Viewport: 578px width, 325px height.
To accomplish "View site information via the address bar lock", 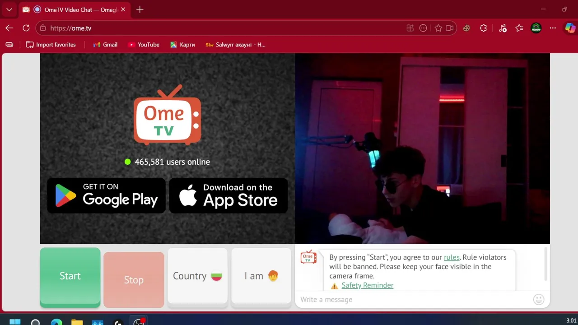I will [x=43, y=28].
